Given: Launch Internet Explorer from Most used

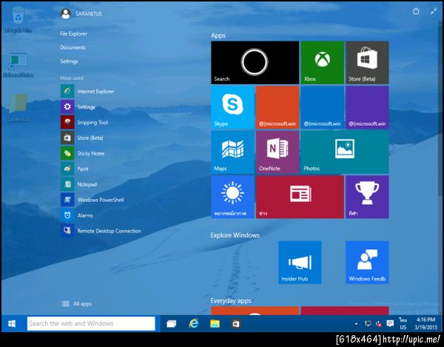Looking at the screenshot, I should [88, 91].
